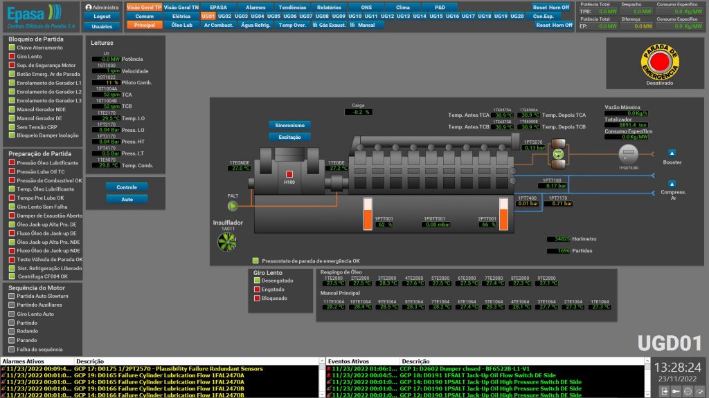Click the PALT pump icon

(233, 205)
